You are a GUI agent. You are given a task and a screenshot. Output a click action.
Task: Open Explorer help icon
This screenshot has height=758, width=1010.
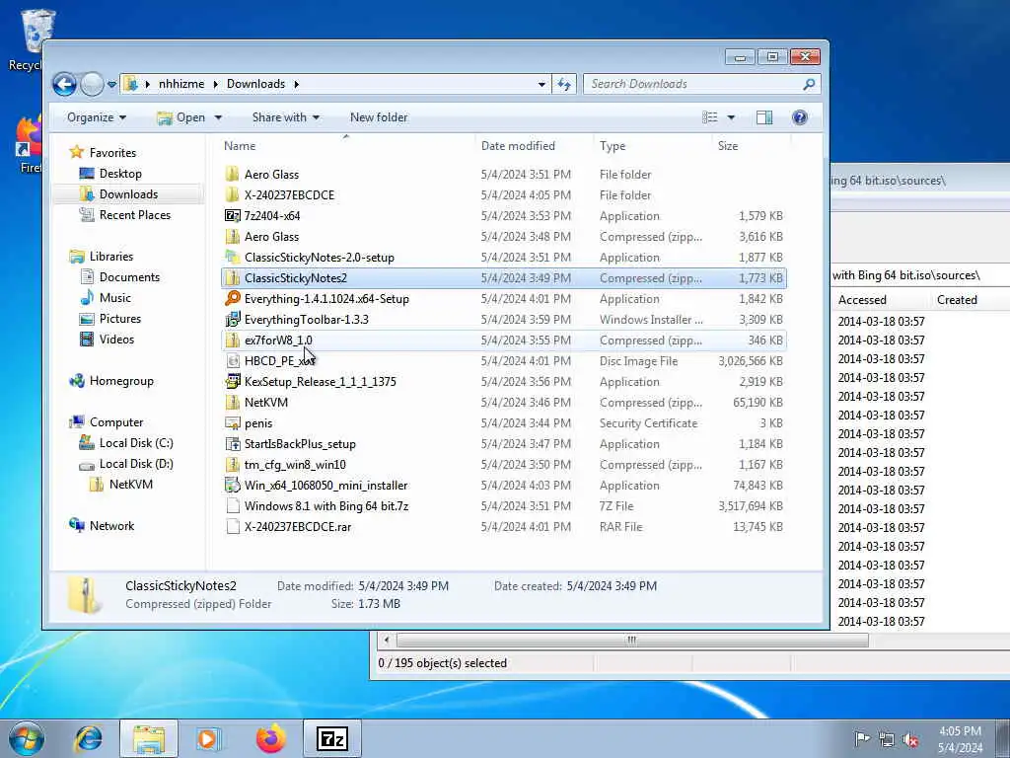(x=800, y=117)
